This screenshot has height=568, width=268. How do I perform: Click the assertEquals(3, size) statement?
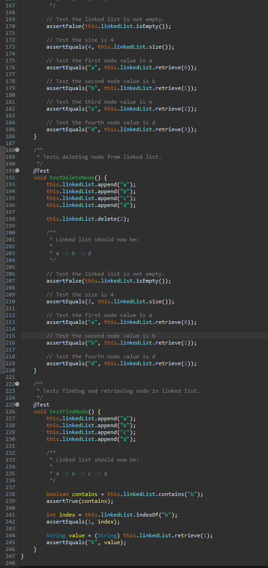click(x=110, y=301)
